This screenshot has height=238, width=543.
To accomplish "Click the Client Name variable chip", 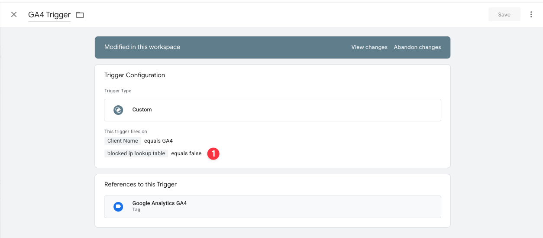I will click(x=123, y=141).
